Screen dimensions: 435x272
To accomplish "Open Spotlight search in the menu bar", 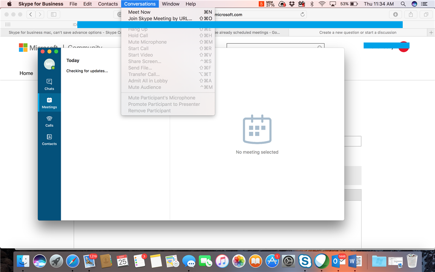I will click(403, 4).
